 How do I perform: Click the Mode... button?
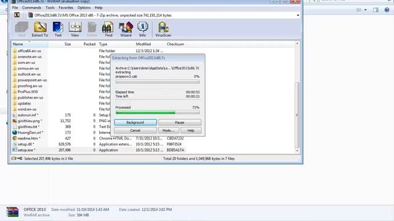pos(169,130)
